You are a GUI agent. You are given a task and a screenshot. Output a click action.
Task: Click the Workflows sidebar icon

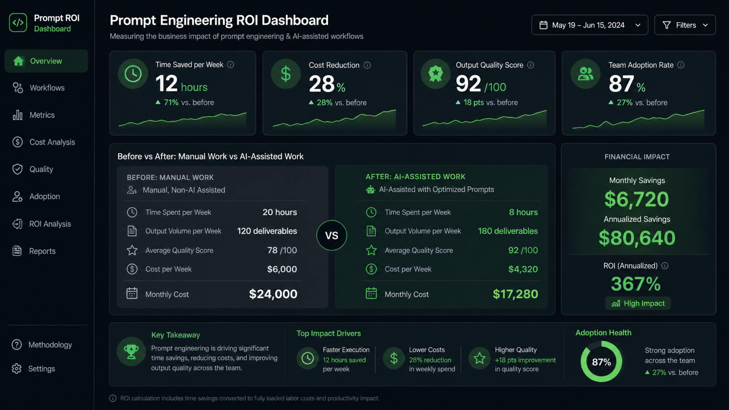click(x=18, y=88)
